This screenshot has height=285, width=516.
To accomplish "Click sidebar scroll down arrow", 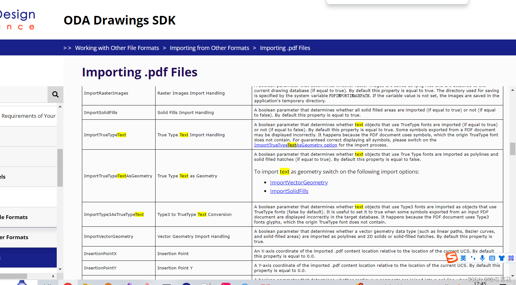I will tap(60, 269).
